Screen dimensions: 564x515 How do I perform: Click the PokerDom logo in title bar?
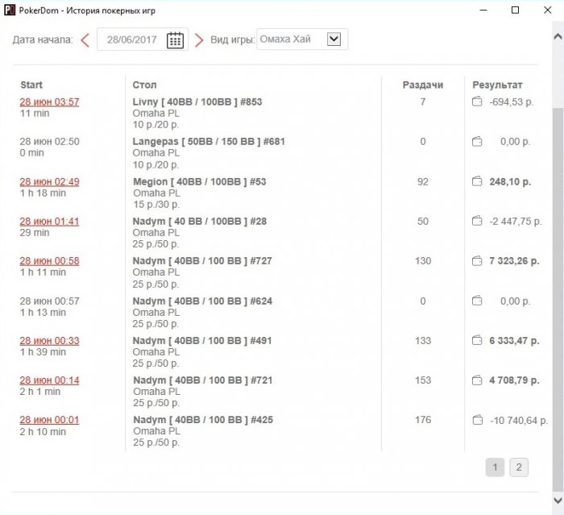click(x=10, y=10)
